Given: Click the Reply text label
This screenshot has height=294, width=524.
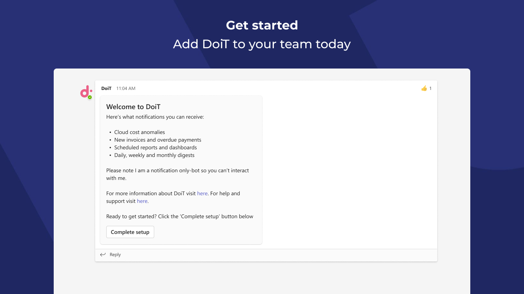Looking at the screenshot, I should [x=115, y=255].
